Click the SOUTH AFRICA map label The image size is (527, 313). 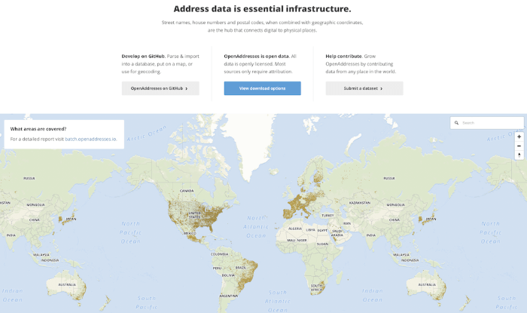coord(316,287)
